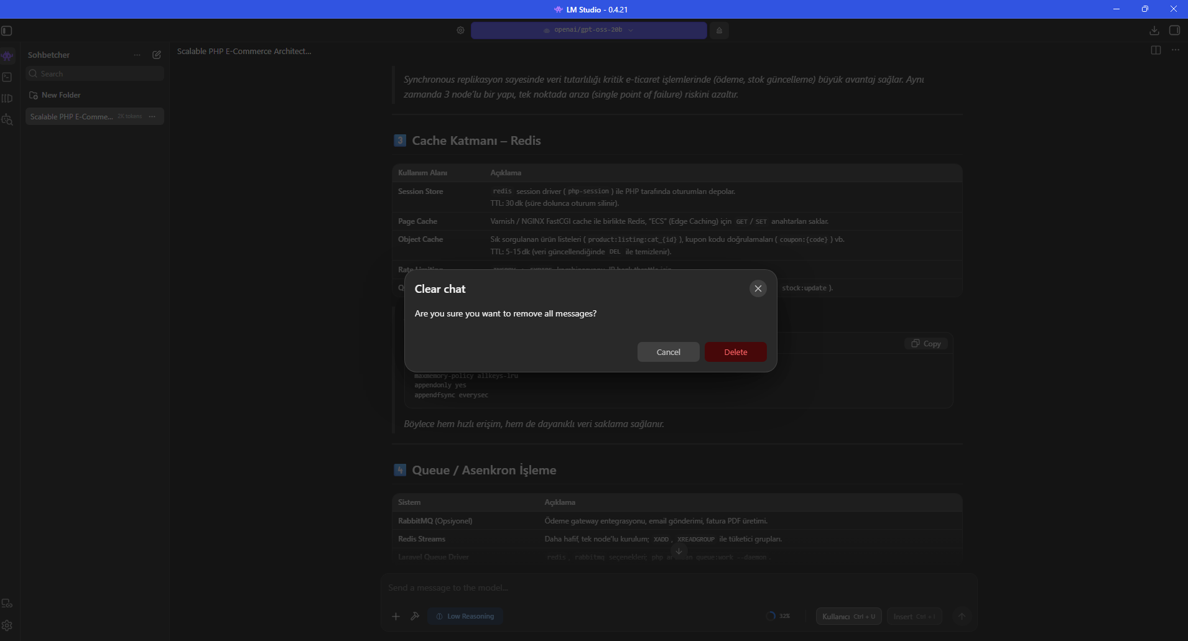The image size is (1188, 641).
Task: Select the Scalable PHP E-Comme... chat
Action: (95, 116)
